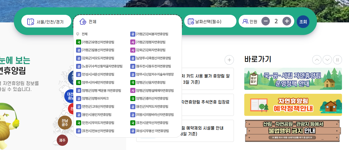Pause the 바로가기 banner rotation
Viewport: 349px width, 150px height.
click(337, 60)
